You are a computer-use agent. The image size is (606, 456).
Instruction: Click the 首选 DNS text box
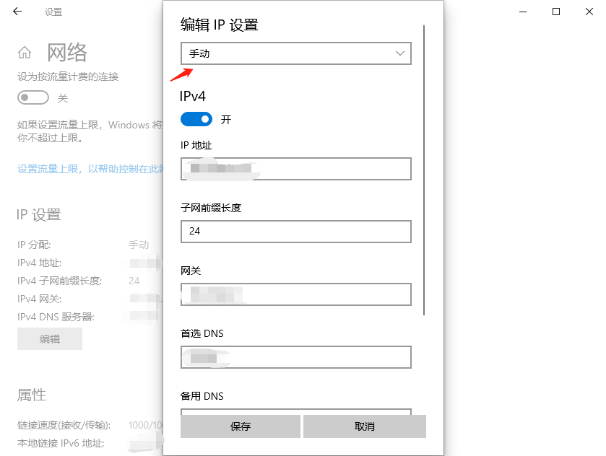point(295,357)
